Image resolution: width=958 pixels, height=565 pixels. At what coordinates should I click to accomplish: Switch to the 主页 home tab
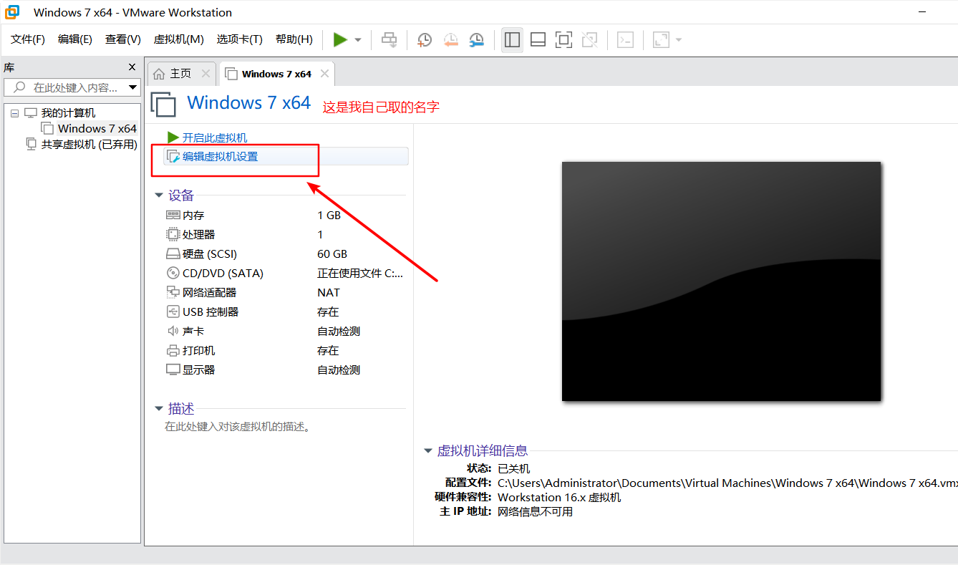click(181, 73)
